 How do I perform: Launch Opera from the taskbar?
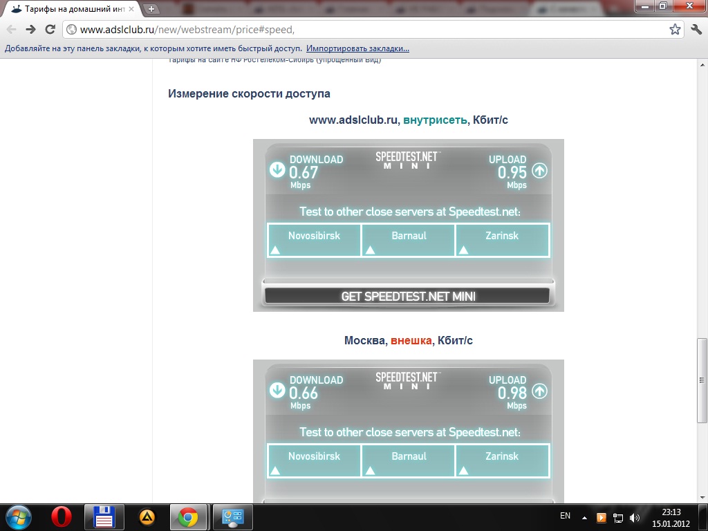(61, 517)
